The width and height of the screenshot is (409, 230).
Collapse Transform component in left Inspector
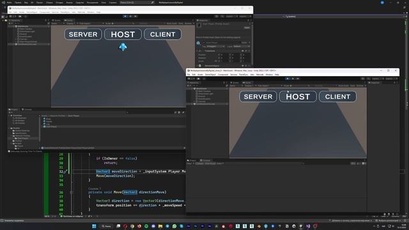click(197, 51)
